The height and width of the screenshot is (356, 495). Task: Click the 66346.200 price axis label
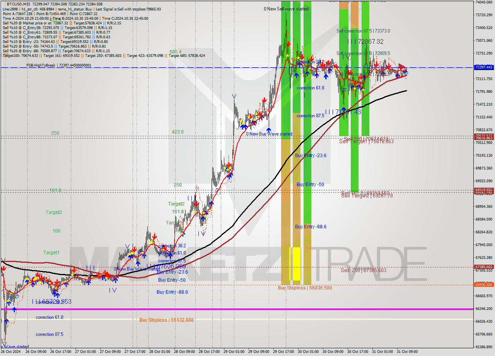tap(484, 308)
